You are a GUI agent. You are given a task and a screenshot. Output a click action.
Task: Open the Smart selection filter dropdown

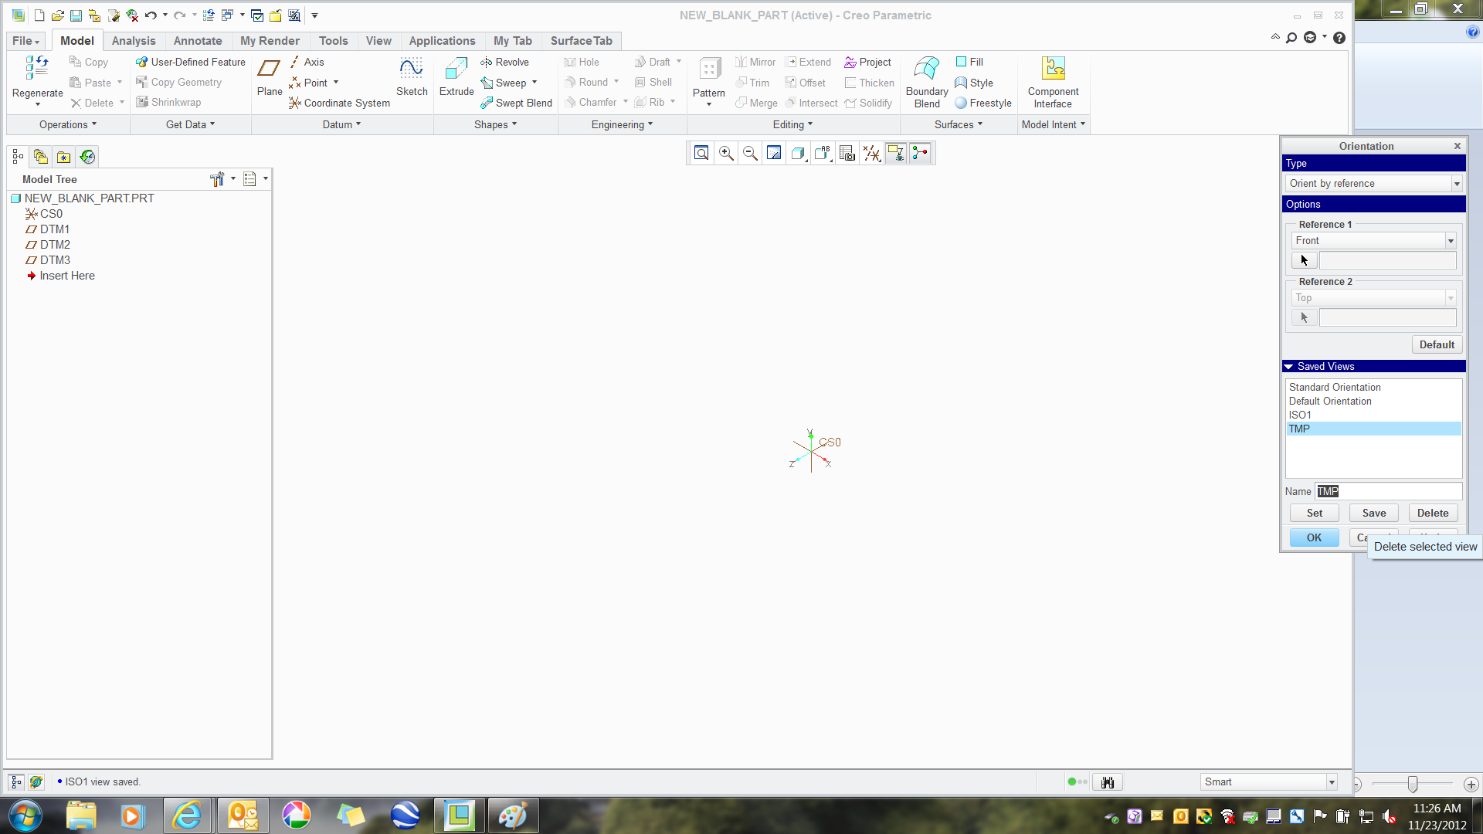(x=1269, y=782)
